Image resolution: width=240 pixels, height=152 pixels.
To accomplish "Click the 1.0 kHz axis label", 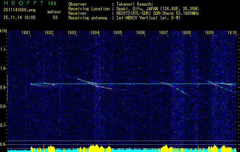I will click(x=3, y=68).
